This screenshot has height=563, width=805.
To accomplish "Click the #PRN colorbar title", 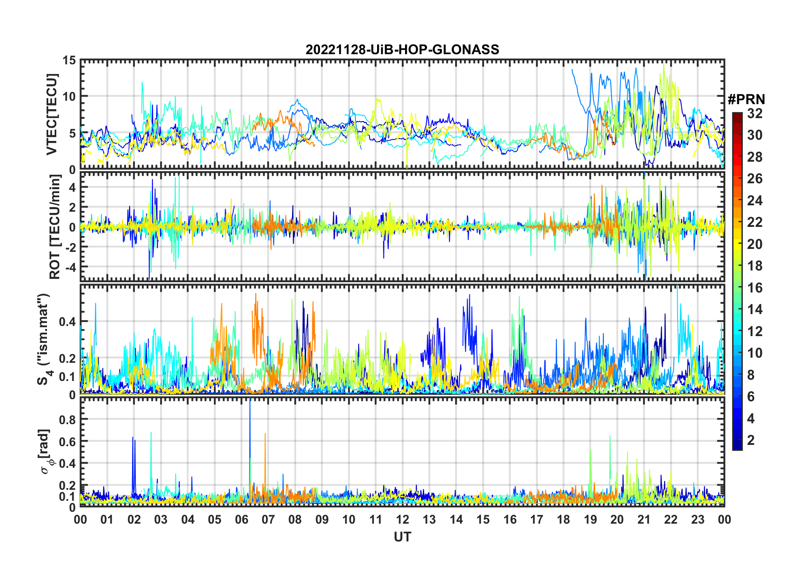I will pyautogui.click(x=746, y=99).
